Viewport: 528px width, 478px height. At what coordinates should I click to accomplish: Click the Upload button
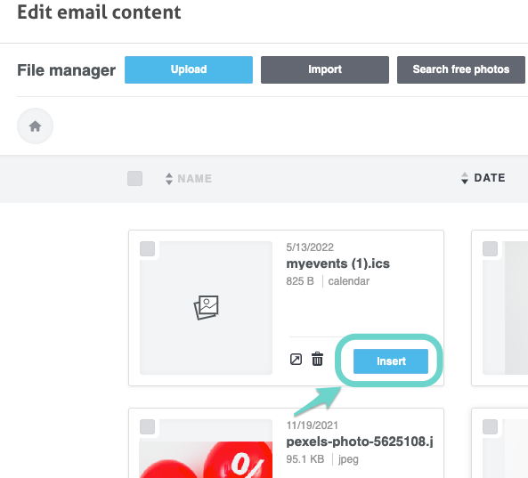click(189, 69)
